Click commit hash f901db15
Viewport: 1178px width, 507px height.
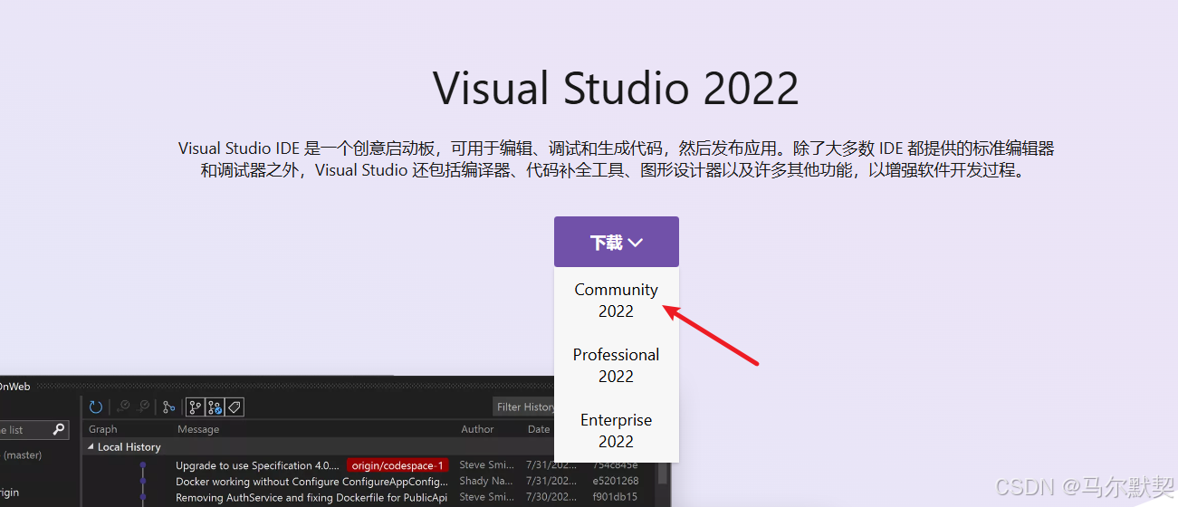click(615, 497)
